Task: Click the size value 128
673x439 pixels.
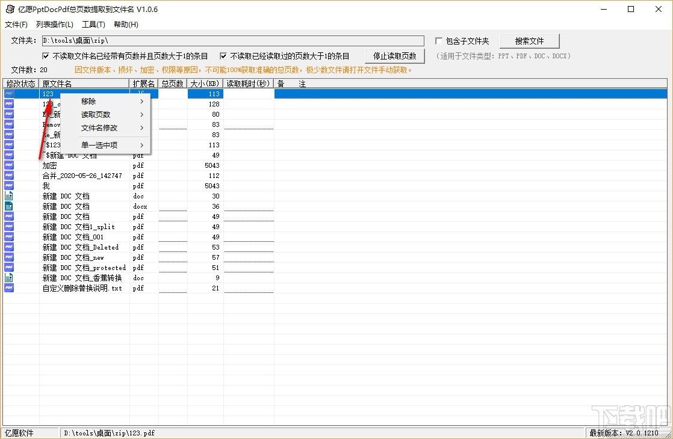Action: tap(214, 104)
